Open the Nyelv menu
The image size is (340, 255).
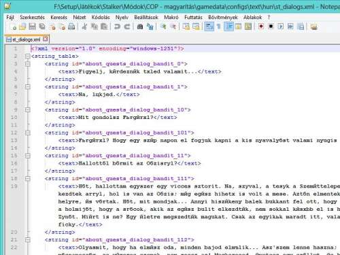click(122, 17)
